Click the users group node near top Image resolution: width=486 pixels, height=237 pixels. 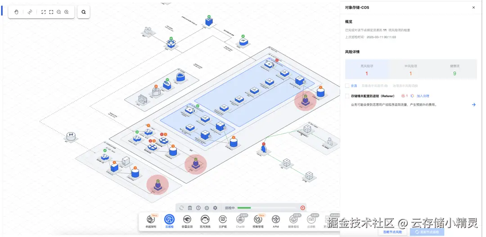tap(148, 31)
